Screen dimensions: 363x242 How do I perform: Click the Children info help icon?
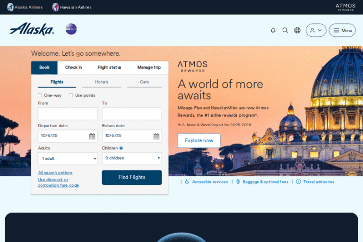(x=121, y=148)
